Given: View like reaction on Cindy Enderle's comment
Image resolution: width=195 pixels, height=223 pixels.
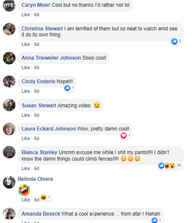Looking at the screenshot, I should [69, 88].
